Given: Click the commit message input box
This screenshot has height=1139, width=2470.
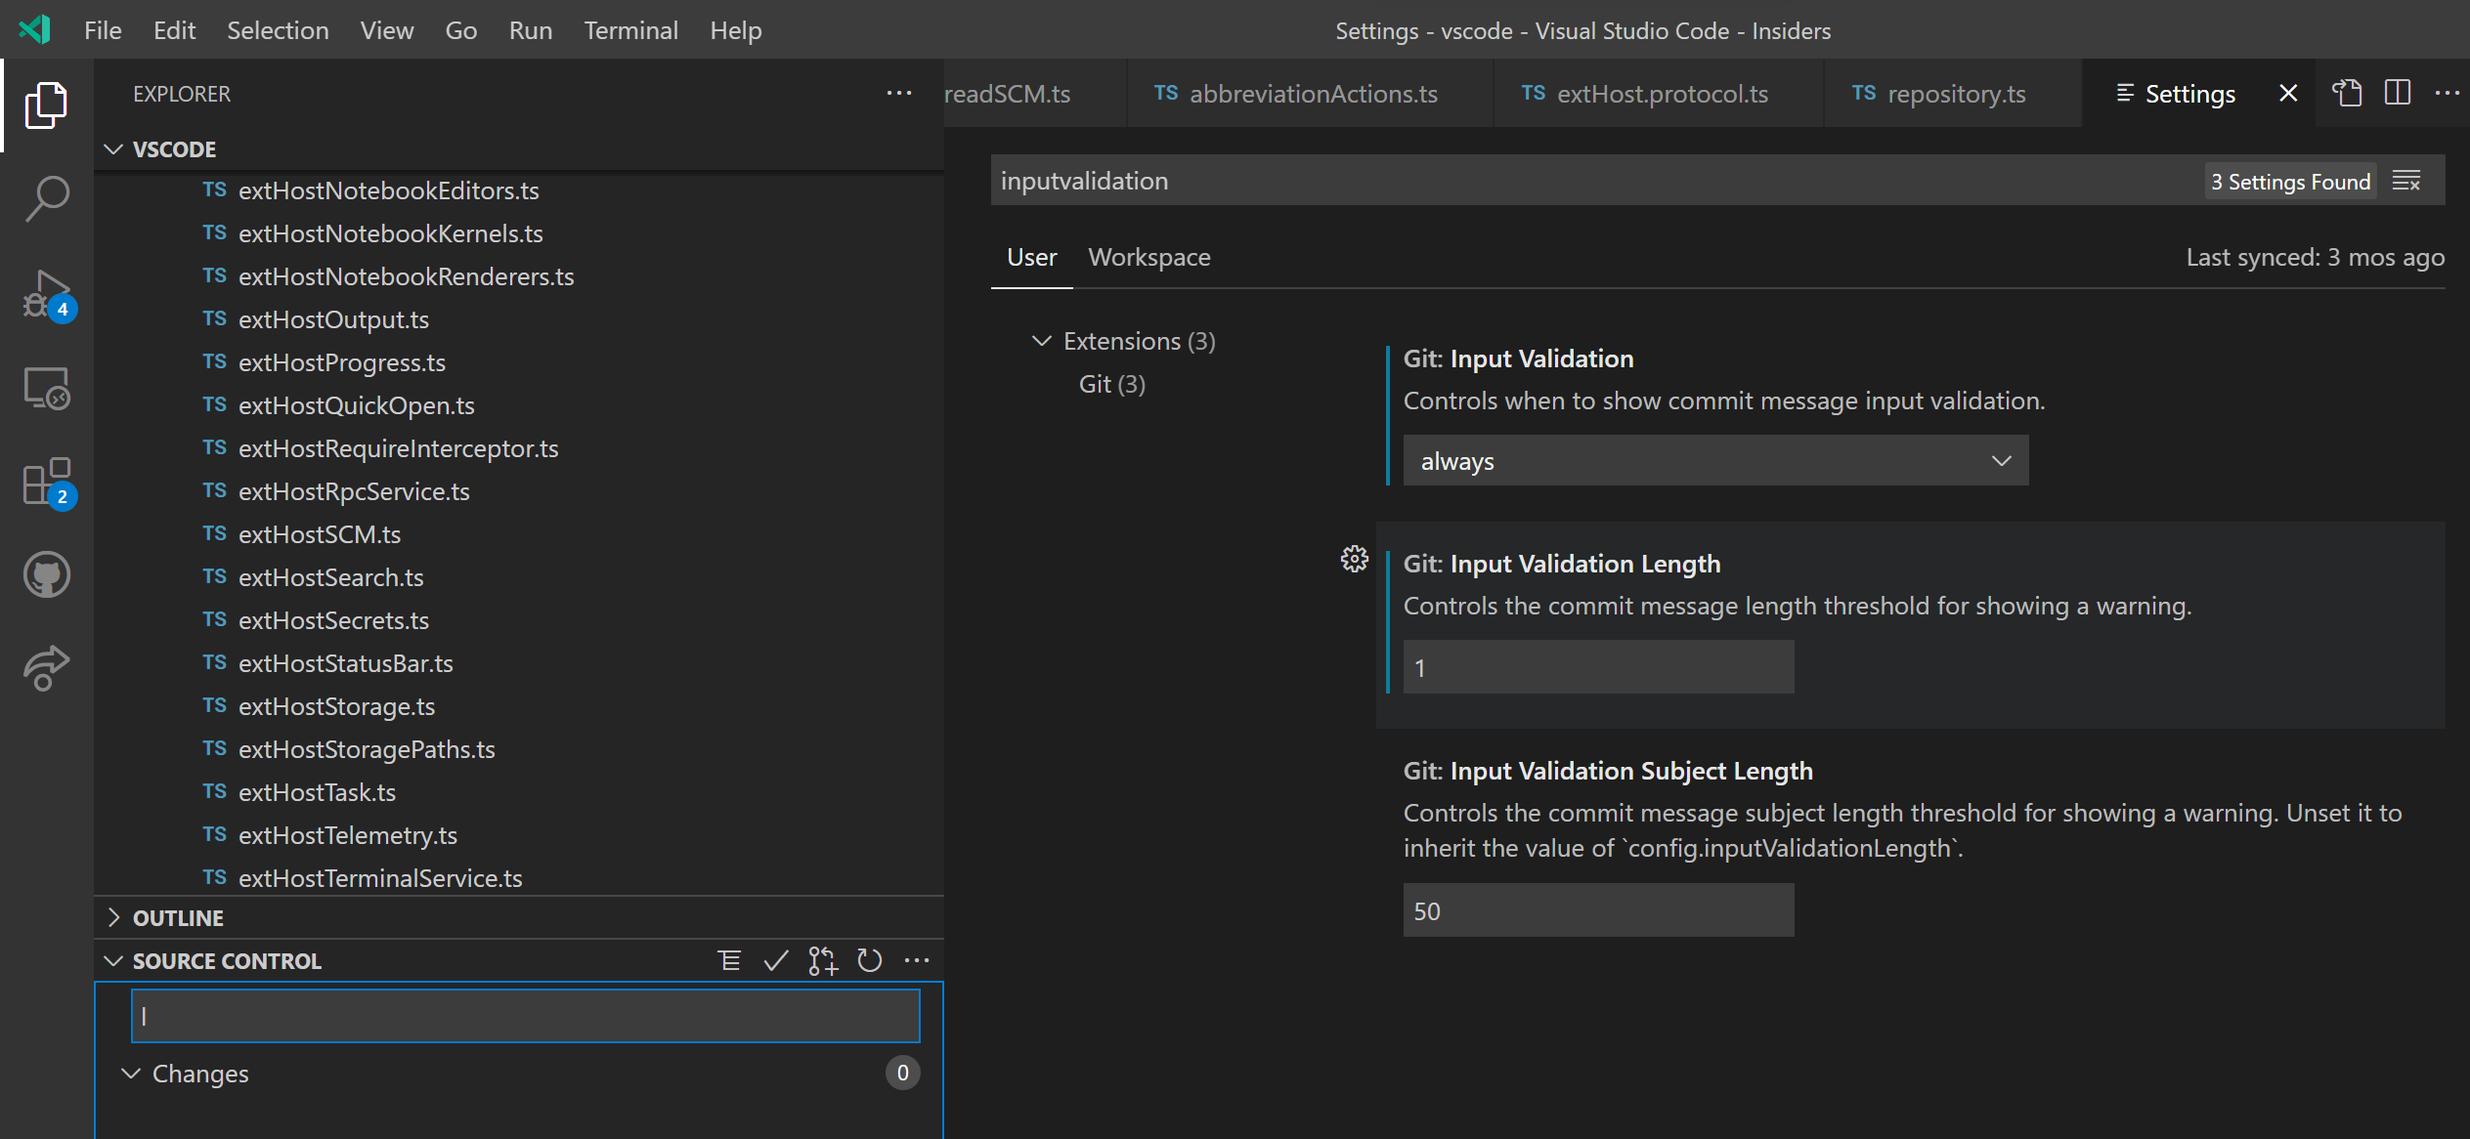Looking at the screenshot, I should point(525,1015).
